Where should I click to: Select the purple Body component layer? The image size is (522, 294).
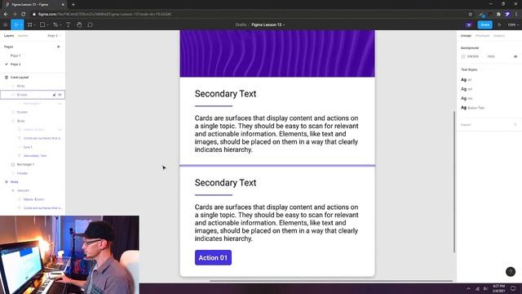pyautogui.click(x=15, y=182)
